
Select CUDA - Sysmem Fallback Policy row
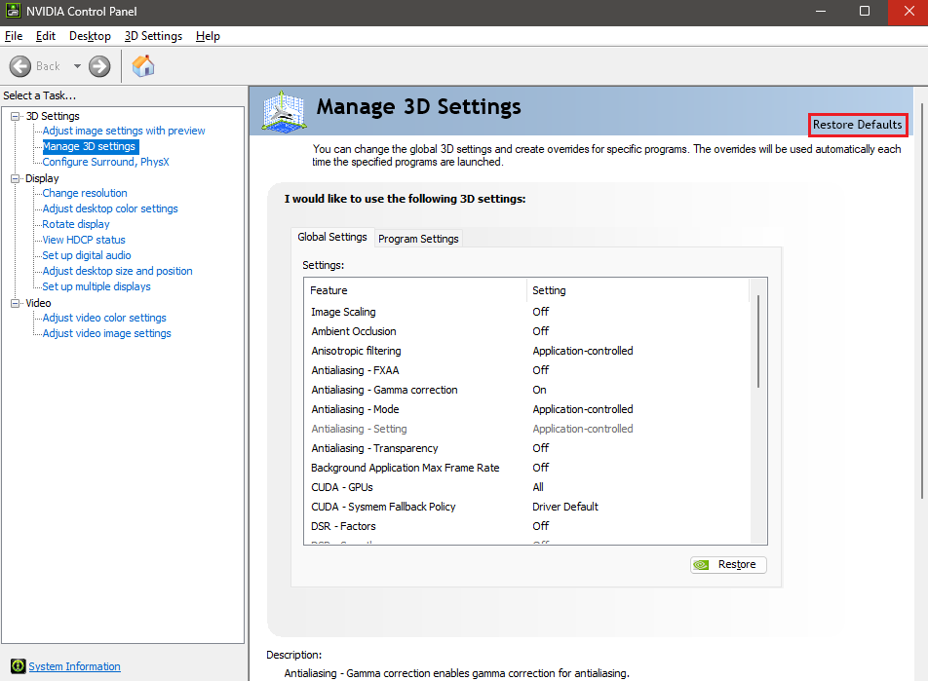(527, 507)
